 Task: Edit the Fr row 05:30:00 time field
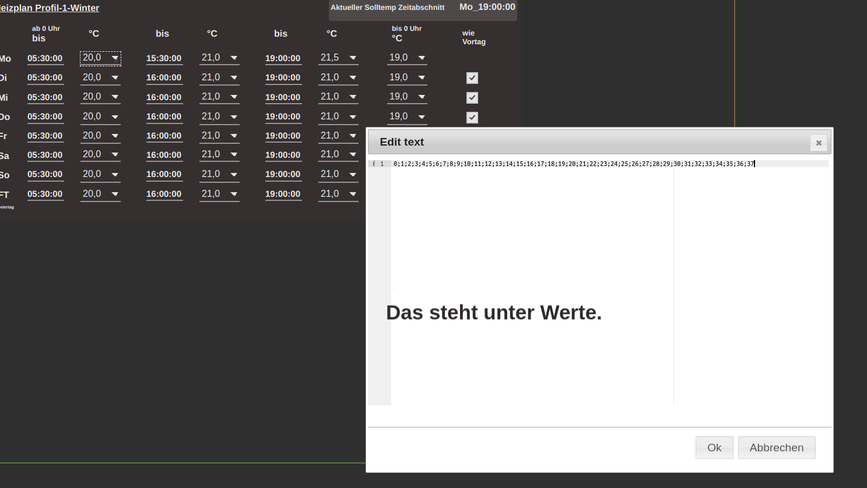pos(45,136)
